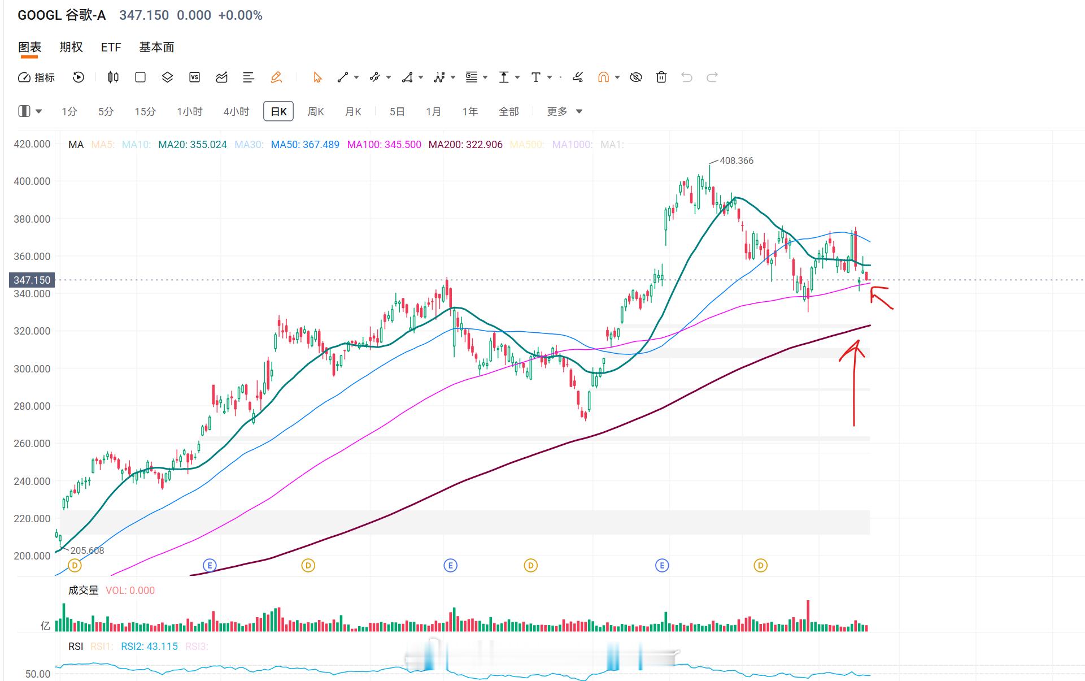
Task: Select the 1年 range button
Action: click(470, 111)
